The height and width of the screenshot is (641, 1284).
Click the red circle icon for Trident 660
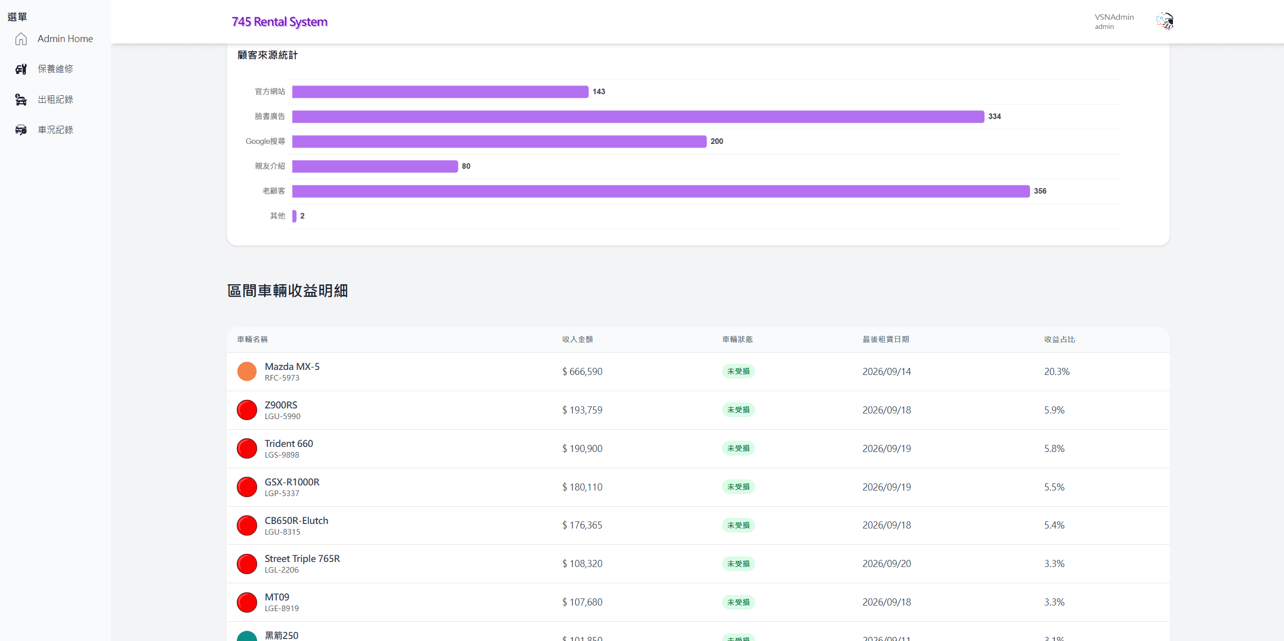[247, 448]
